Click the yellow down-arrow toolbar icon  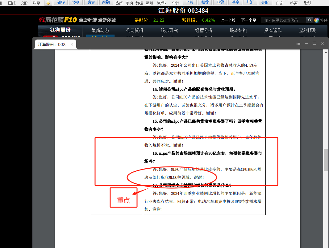pos(48,3)
